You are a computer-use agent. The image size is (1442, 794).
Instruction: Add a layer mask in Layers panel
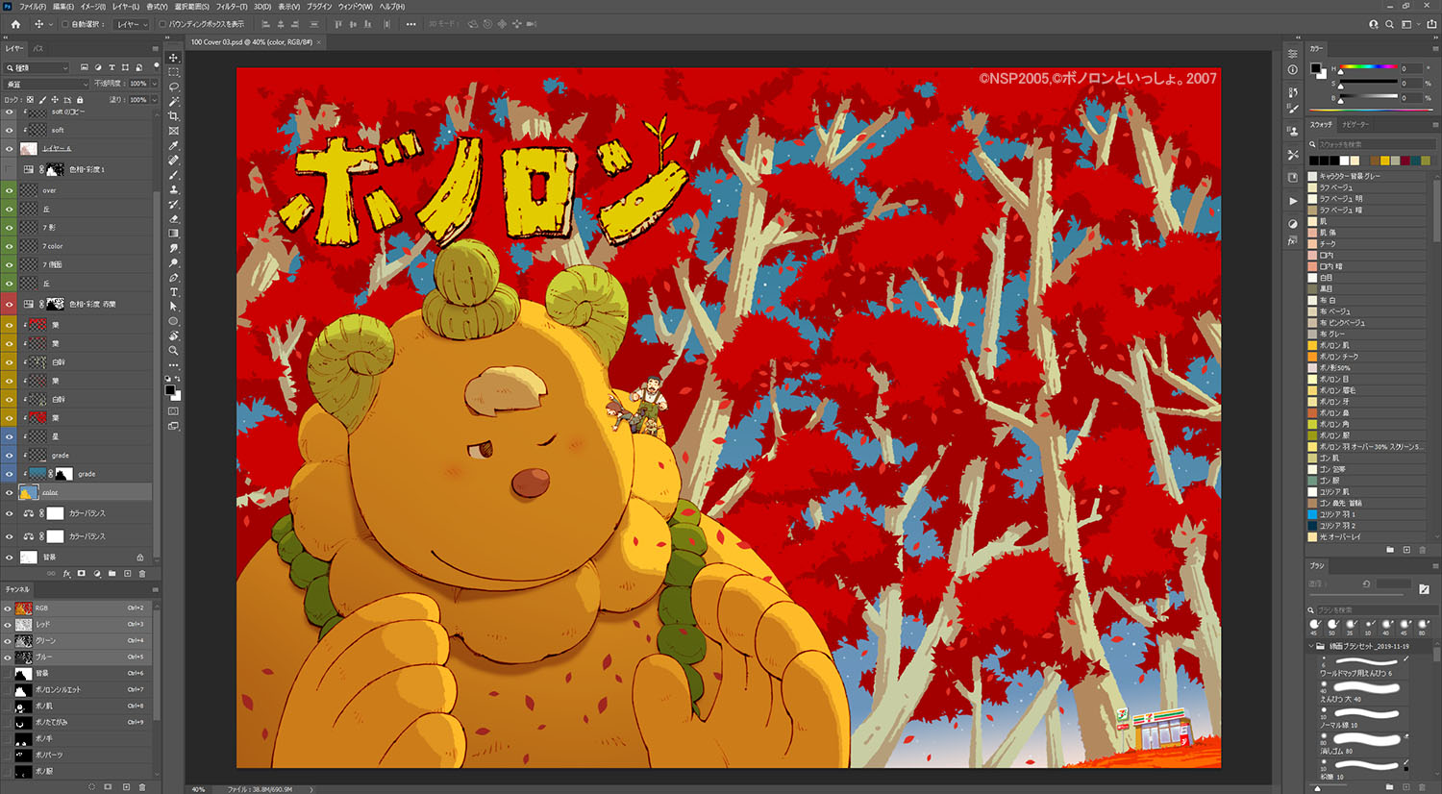pos(82,574)
